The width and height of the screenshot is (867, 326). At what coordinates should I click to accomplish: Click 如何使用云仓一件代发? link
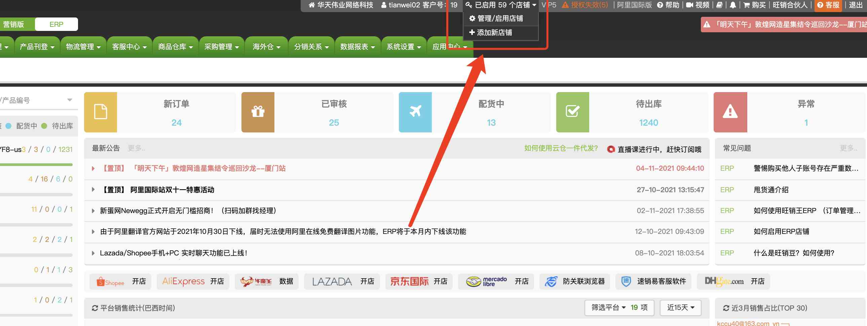tap(561, 148)
